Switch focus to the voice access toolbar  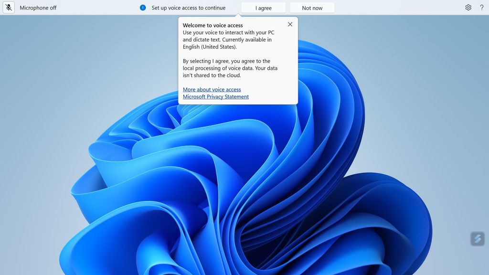click(x=96, y=7)
